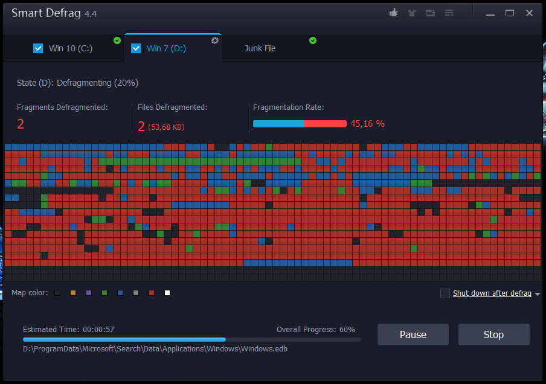Uncheck the Win 7 (D:) checkbox
This screenshot has width=546, height=384.
tap(136, 48)
